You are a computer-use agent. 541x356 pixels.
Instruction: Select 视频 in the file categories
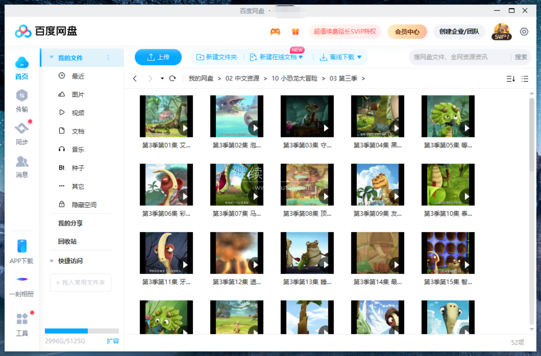[x=78, y=113]
